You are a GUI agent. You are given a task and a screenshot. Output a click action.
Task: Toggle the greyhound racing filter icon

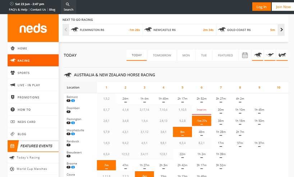coord(270,55)
